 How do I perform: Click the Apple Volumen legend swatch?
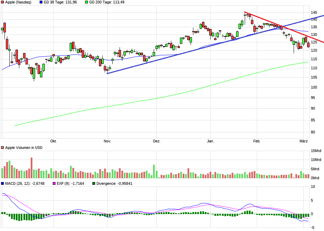tap(2, 148)
